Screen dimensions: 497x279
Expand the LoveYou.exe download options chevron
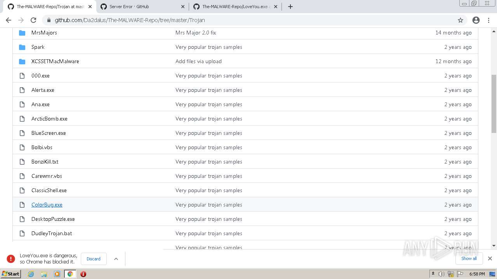coord(116,259)
